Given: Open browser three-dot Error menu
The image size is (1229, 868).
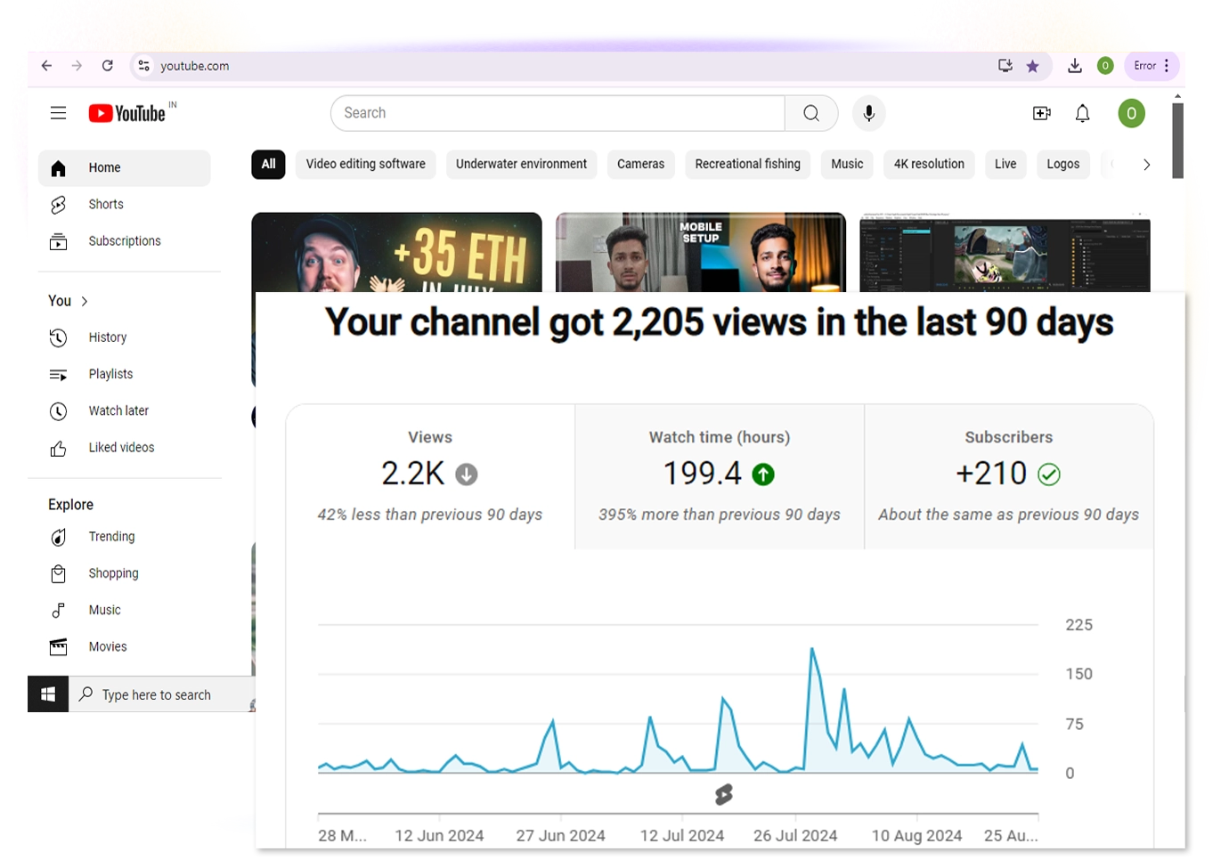Looking at the screenshot, I should [x=1166, y=66].
